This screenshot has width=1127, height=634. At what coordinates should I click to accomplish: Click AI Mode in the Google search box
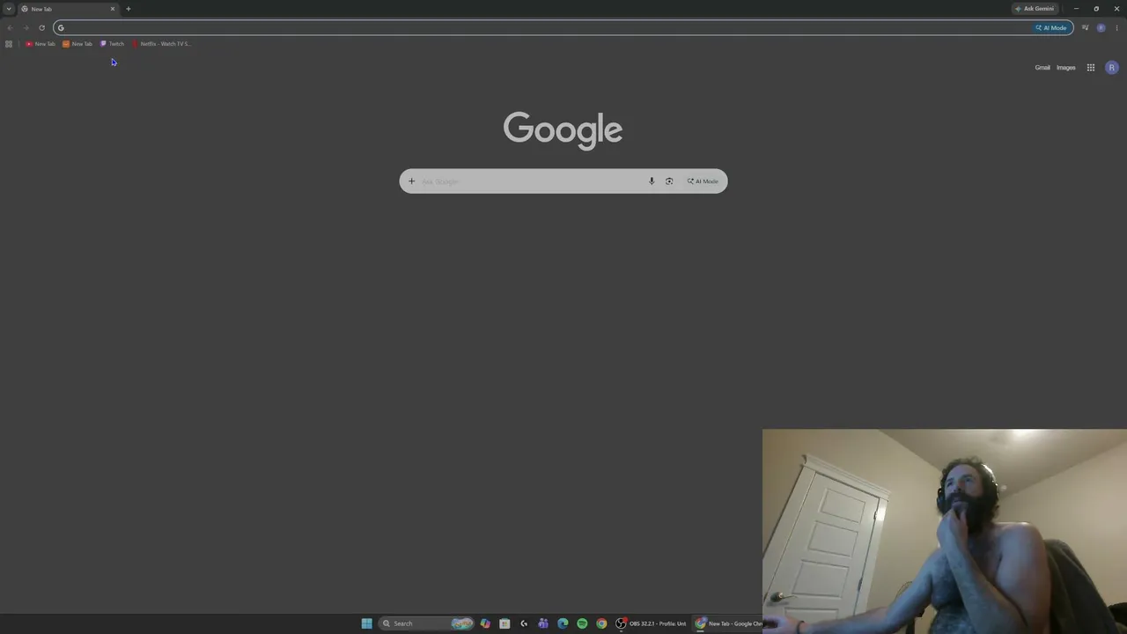pyautogui.click(x=703, y=181)
